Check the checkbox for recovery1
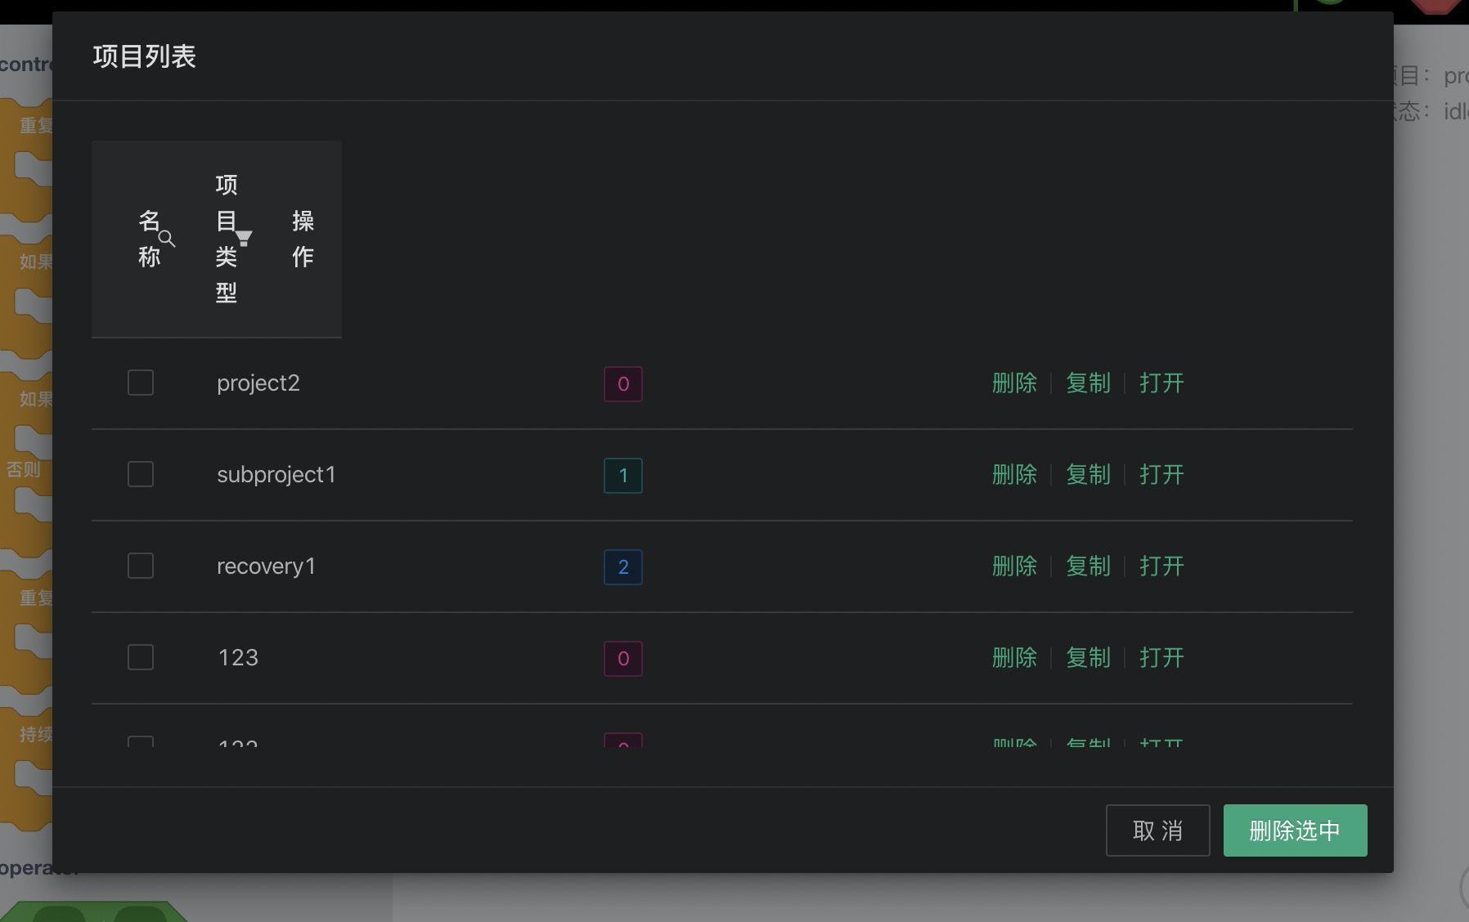 [140, 565]
